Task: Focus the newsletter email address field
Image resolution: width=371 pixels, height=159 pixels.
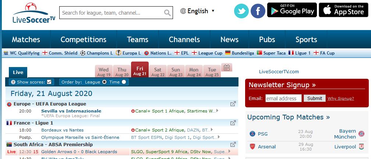Action: tap(283, 98)
